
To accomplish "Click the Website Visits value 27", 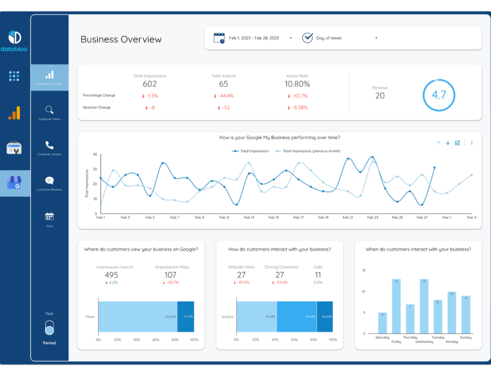I will 241,275.
